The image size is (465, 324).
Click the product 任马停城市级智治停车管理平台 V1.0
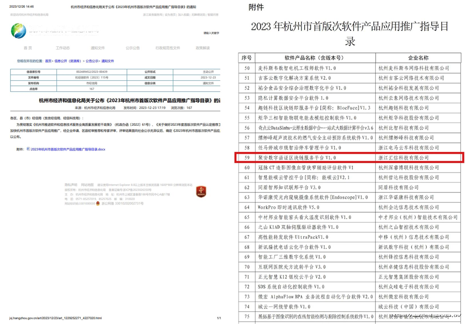[300, 148]
